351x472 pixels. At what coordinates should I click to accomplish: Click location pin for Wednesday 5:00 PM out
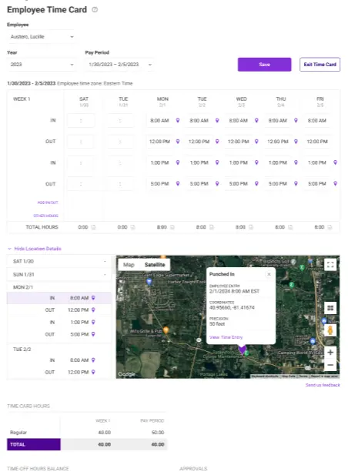256,183
